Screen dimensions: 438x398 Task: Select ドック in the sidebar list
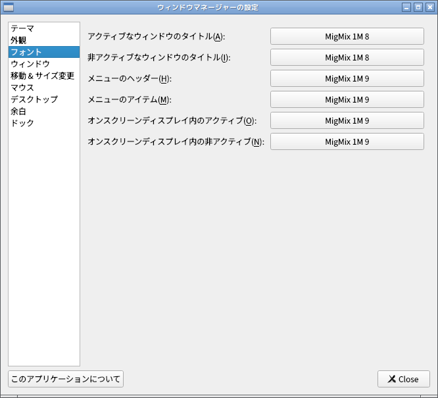pyautogui.click(x=44, y=123)
